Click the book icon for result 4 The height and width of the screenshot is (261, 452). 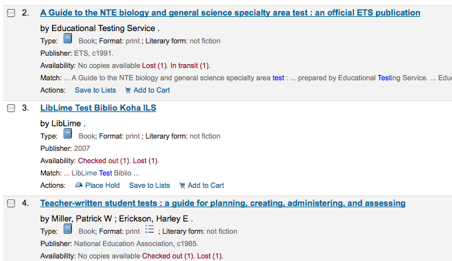[68, 231]
